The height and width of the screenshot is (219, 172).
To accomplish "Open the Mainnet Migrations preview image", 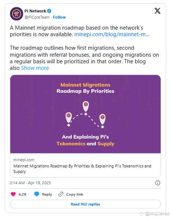I will coord(85,114).
